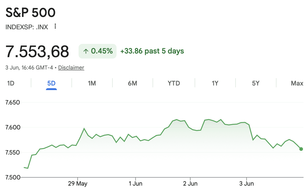
Task: Select the 5D time range tab
Action: tap(51, 83)
